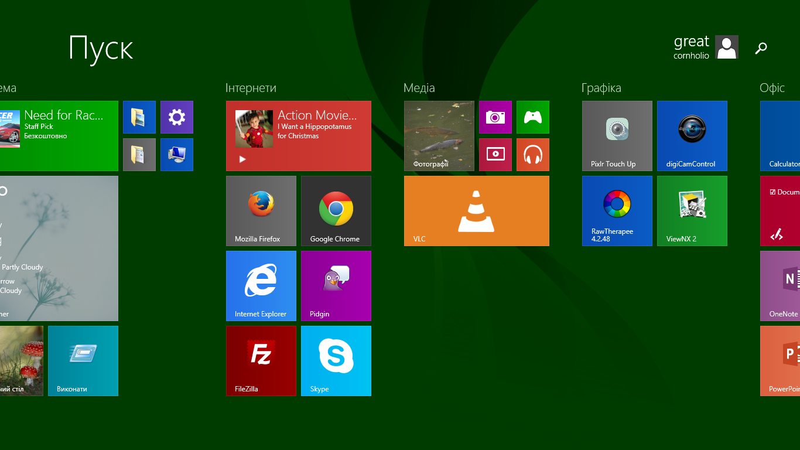Open the Video small tile

[495, 155]
